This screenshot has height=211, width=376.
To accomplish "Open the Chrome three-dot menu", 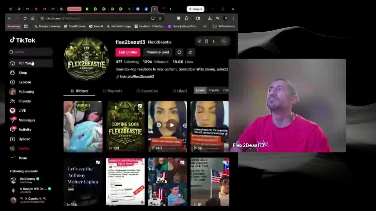I will point(233,18).
